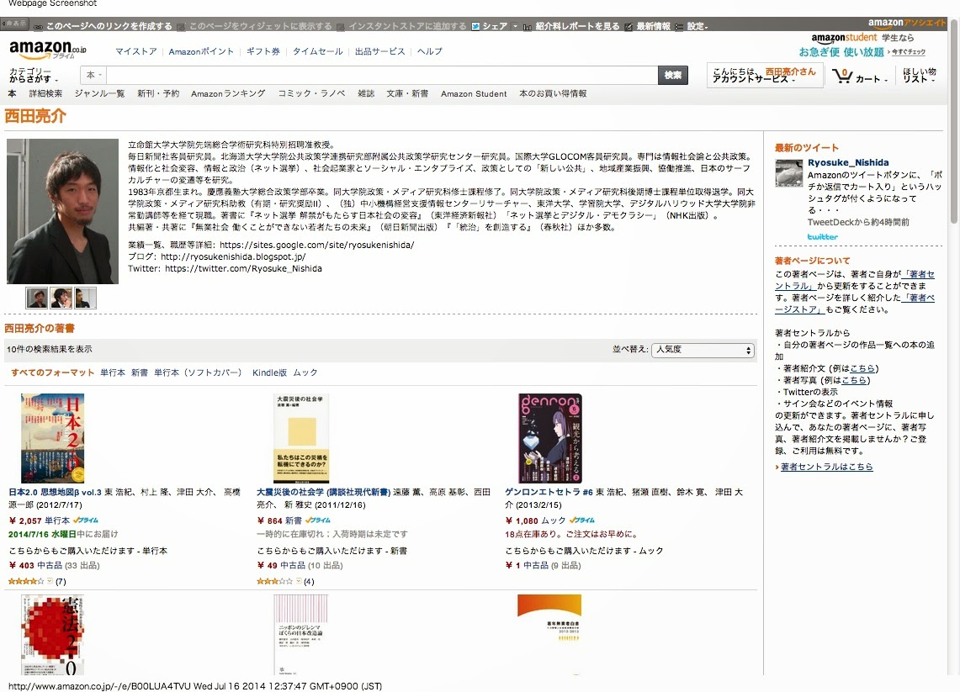
Task: Select タイムセール in top navigation
Action: click(317, 51)
